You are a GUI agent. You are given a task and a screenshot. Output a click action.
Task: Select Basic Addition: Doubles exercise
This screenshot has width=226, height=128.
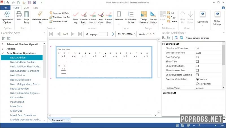(23, 62)
